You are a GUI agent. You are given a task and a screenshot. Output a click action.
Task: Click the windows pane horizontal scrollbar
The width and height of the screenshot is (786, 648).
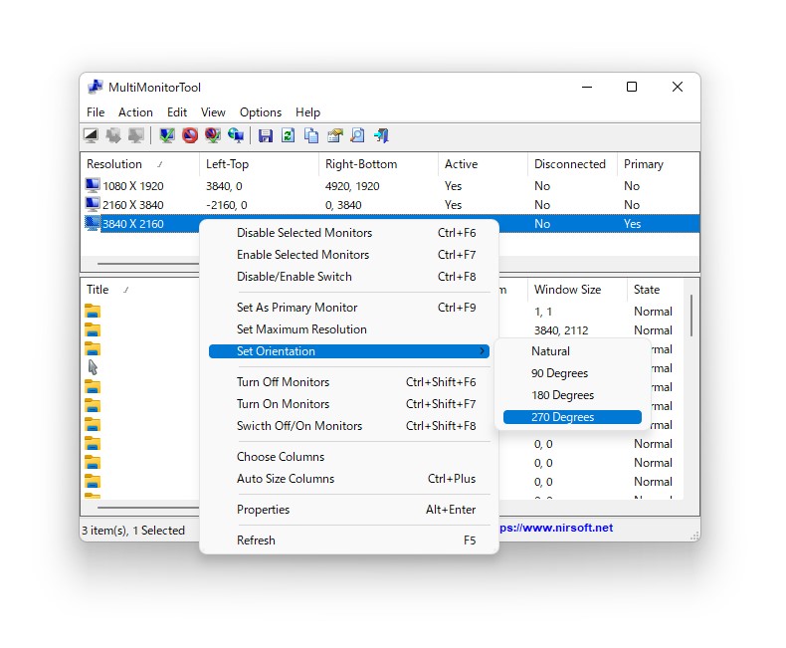tap(148, 508)
